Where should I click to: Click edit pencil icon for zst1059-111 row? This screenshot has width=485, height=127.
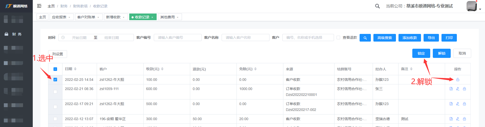(x=458, y=89)
